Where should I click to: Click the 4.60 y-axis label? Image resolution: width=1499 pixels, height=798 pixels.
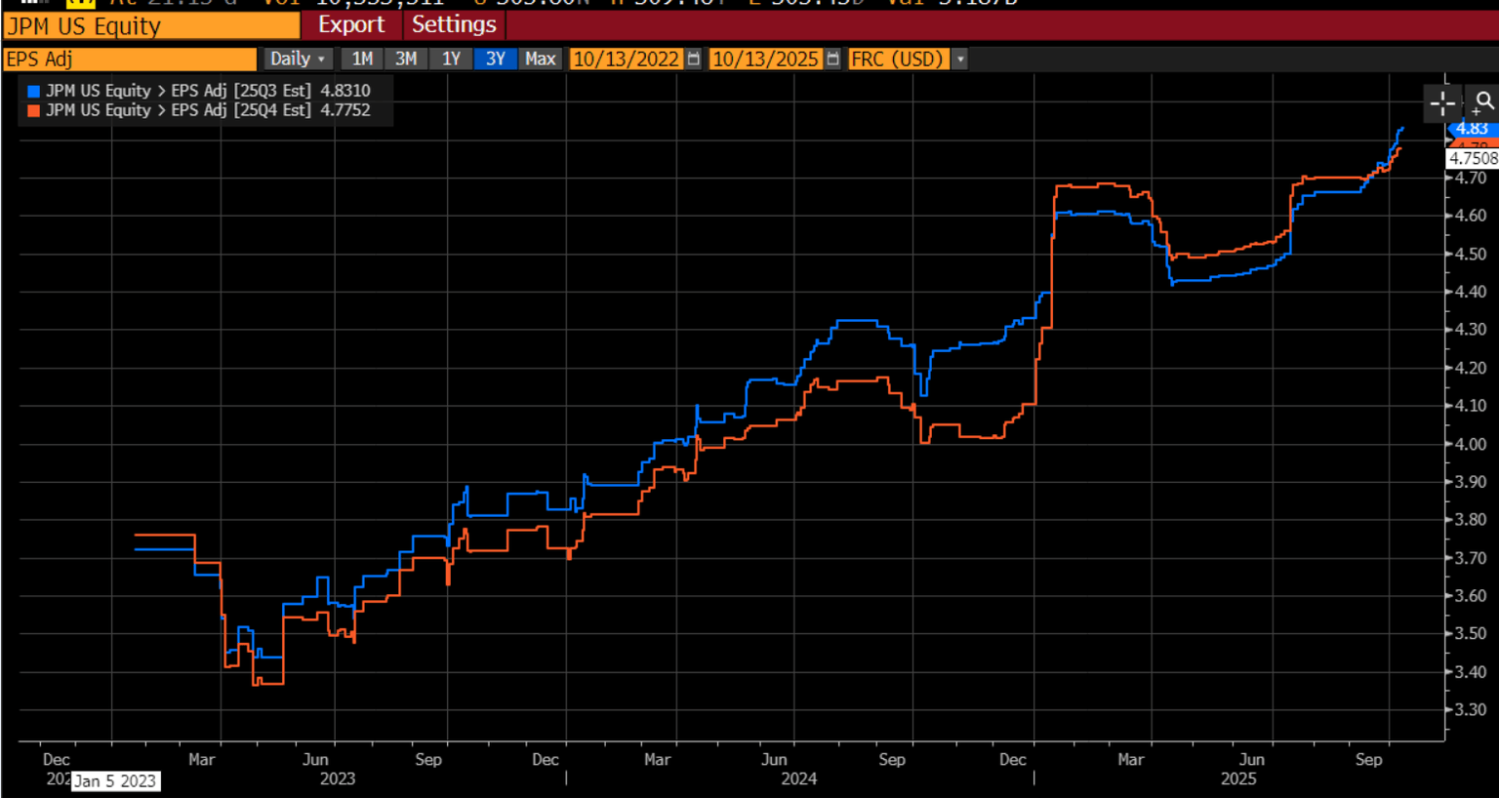click(x=1471, y=216)
